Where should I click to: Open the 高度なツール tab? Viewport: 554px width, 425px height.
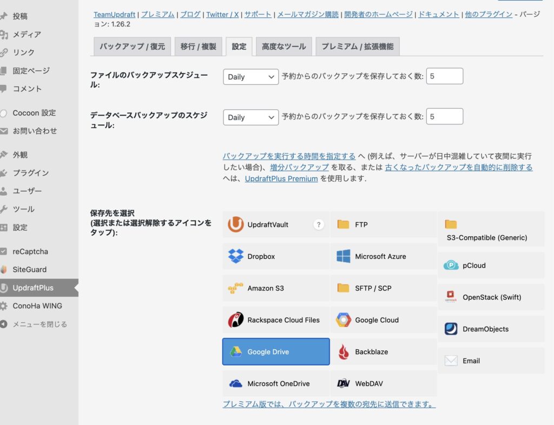[283, 47]
